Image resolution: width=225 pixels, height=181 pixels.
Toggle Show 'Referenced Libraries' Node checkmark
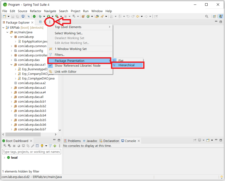(78, 66)
